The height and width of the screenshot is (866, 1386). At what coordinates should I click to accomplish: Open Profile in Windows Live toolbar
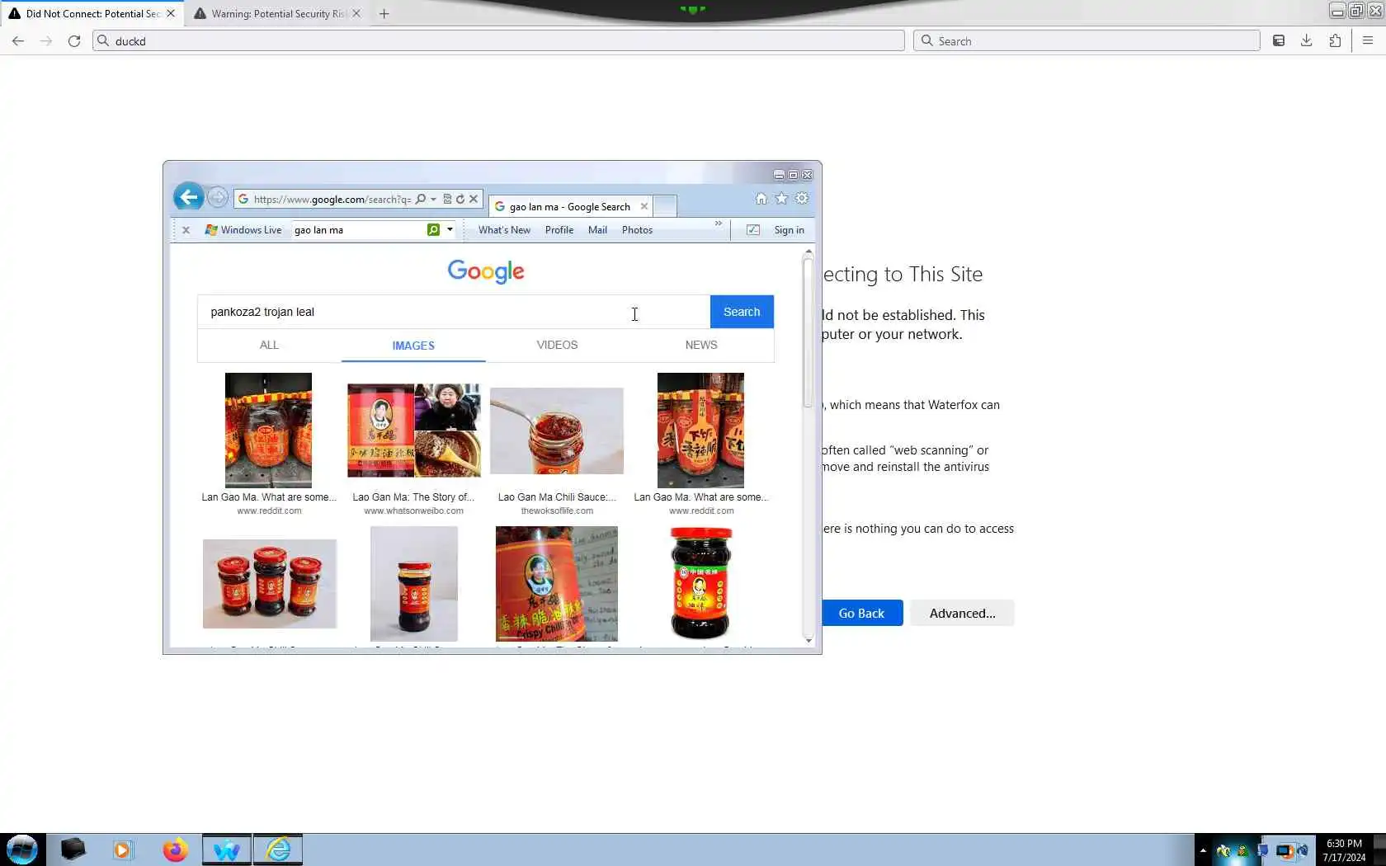tap(559, 230)
